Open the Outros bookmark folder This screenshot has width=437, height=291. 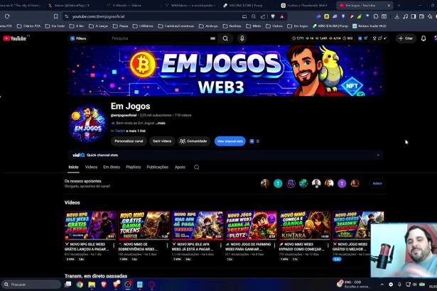tap(274, 26)
